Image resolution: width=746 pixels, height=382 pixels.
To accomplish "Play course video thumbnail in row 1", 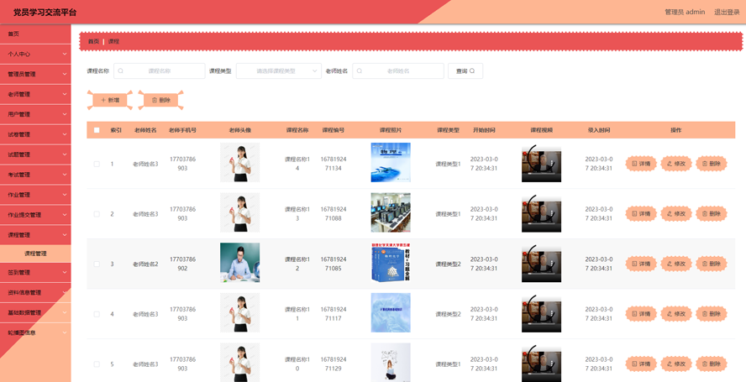I will pyautogui.click(x=541, y=164).
